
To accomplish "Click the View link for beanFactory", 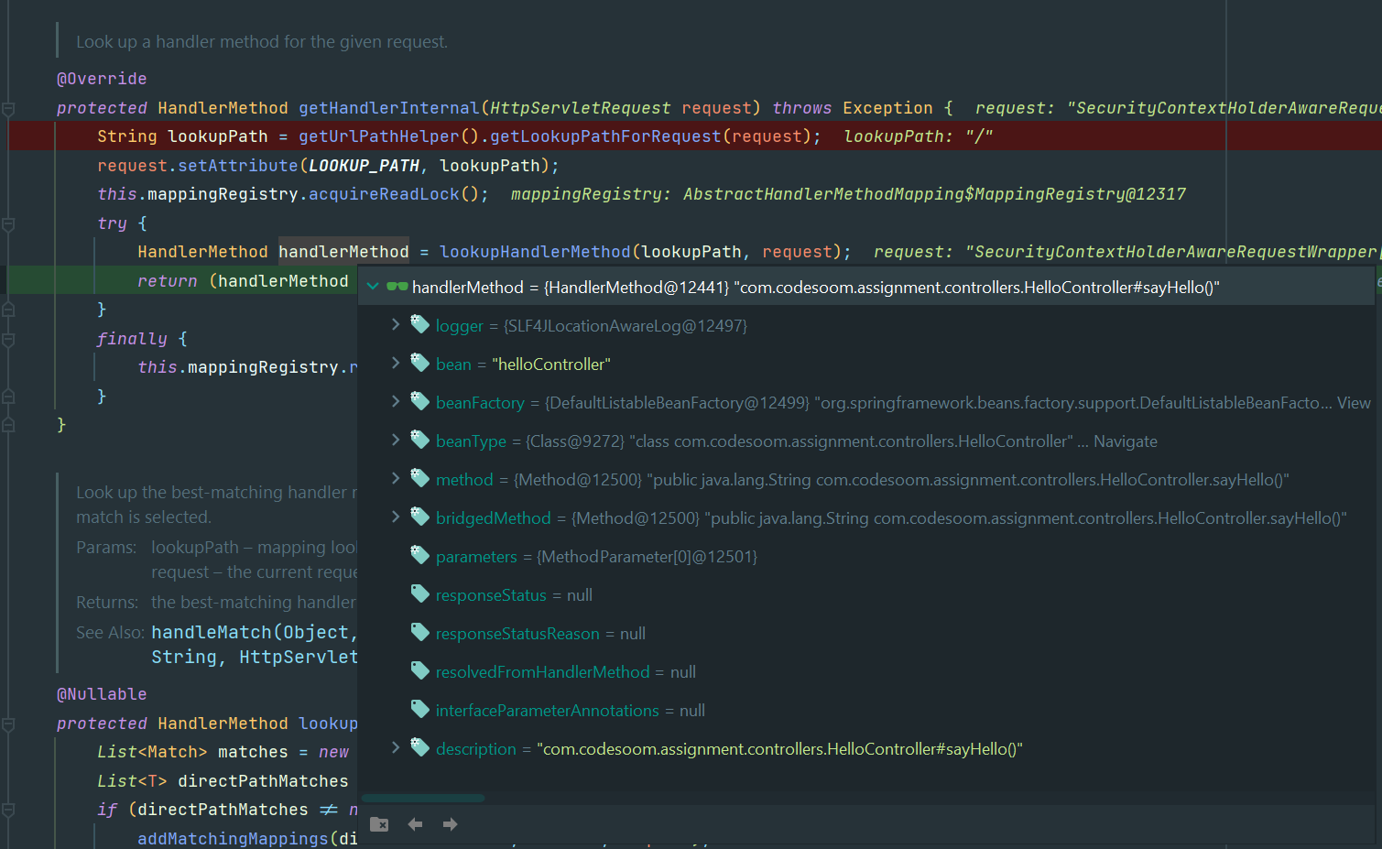I will [1354, 403].
